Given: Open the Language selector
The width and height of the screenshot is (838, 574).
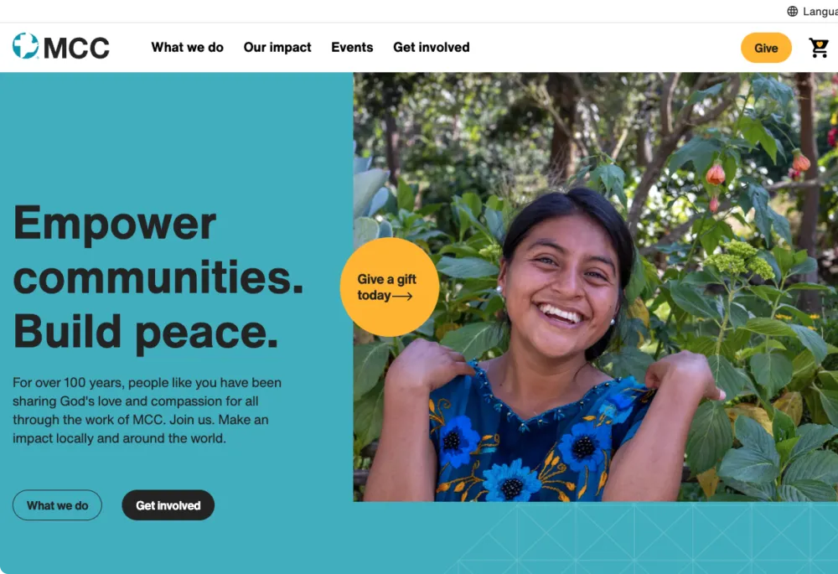Looking at the screenshot, I should [813, 11].
